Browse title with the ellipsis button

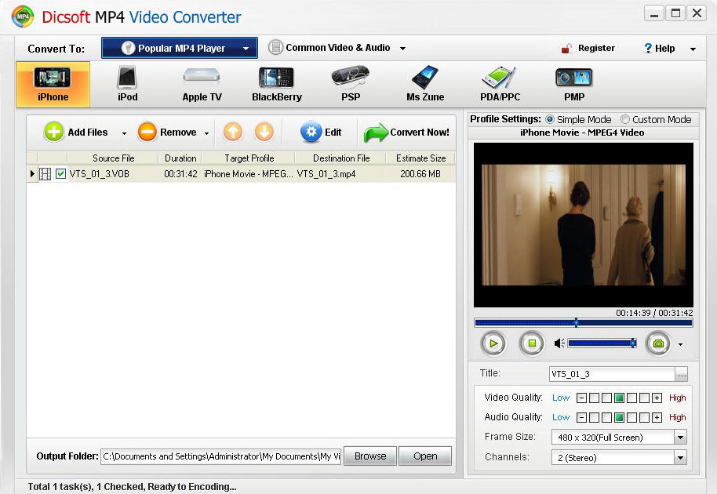(682, 374)
